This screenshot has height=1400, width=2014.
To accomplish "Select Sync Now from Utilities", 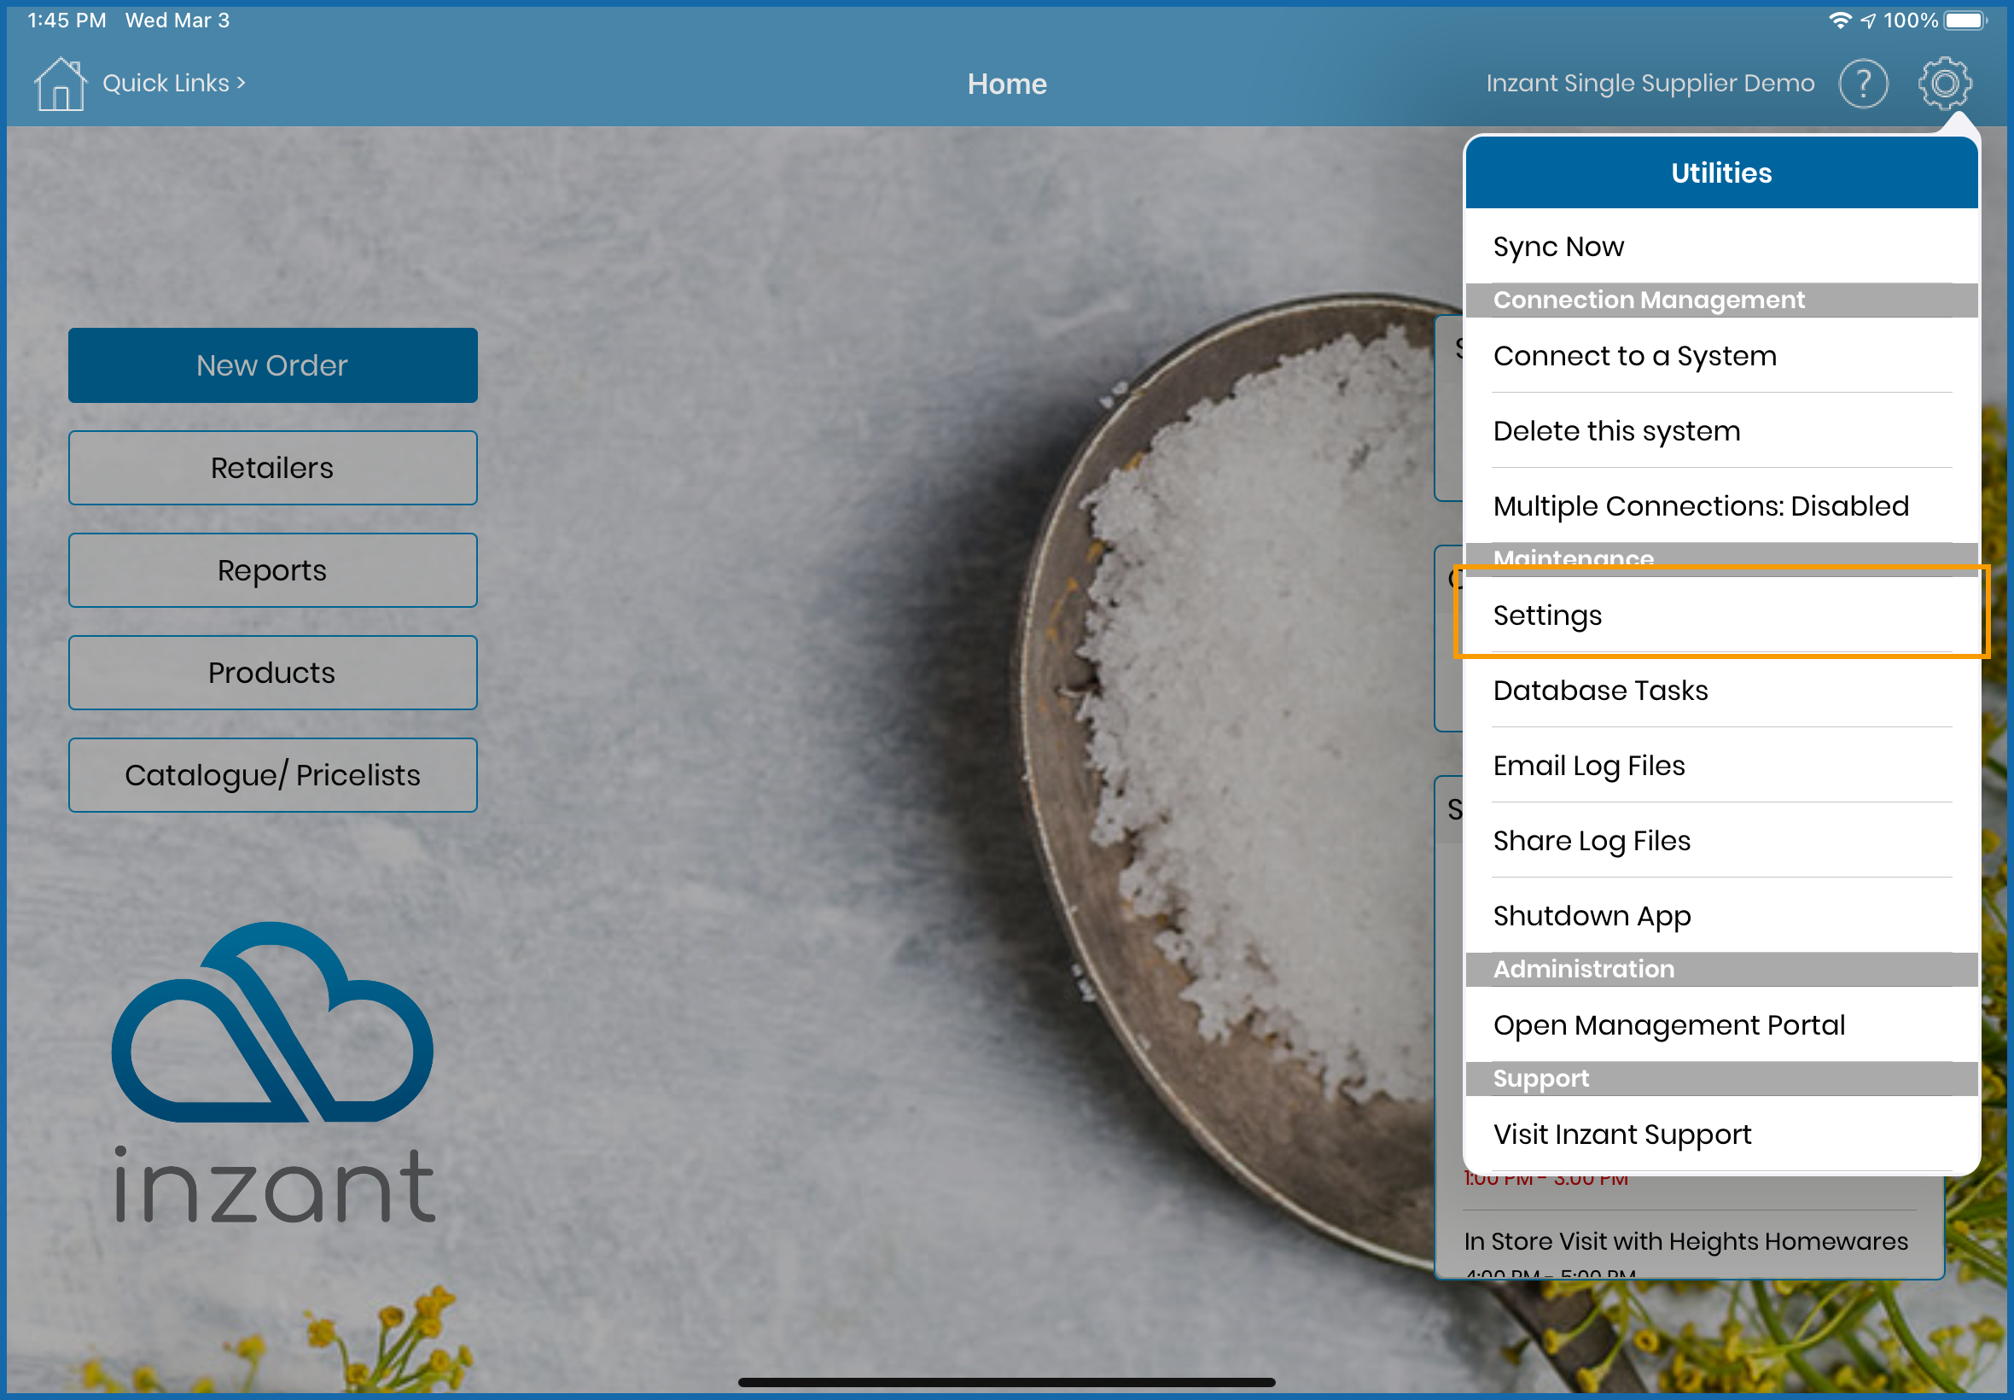I will point(1558,247).
